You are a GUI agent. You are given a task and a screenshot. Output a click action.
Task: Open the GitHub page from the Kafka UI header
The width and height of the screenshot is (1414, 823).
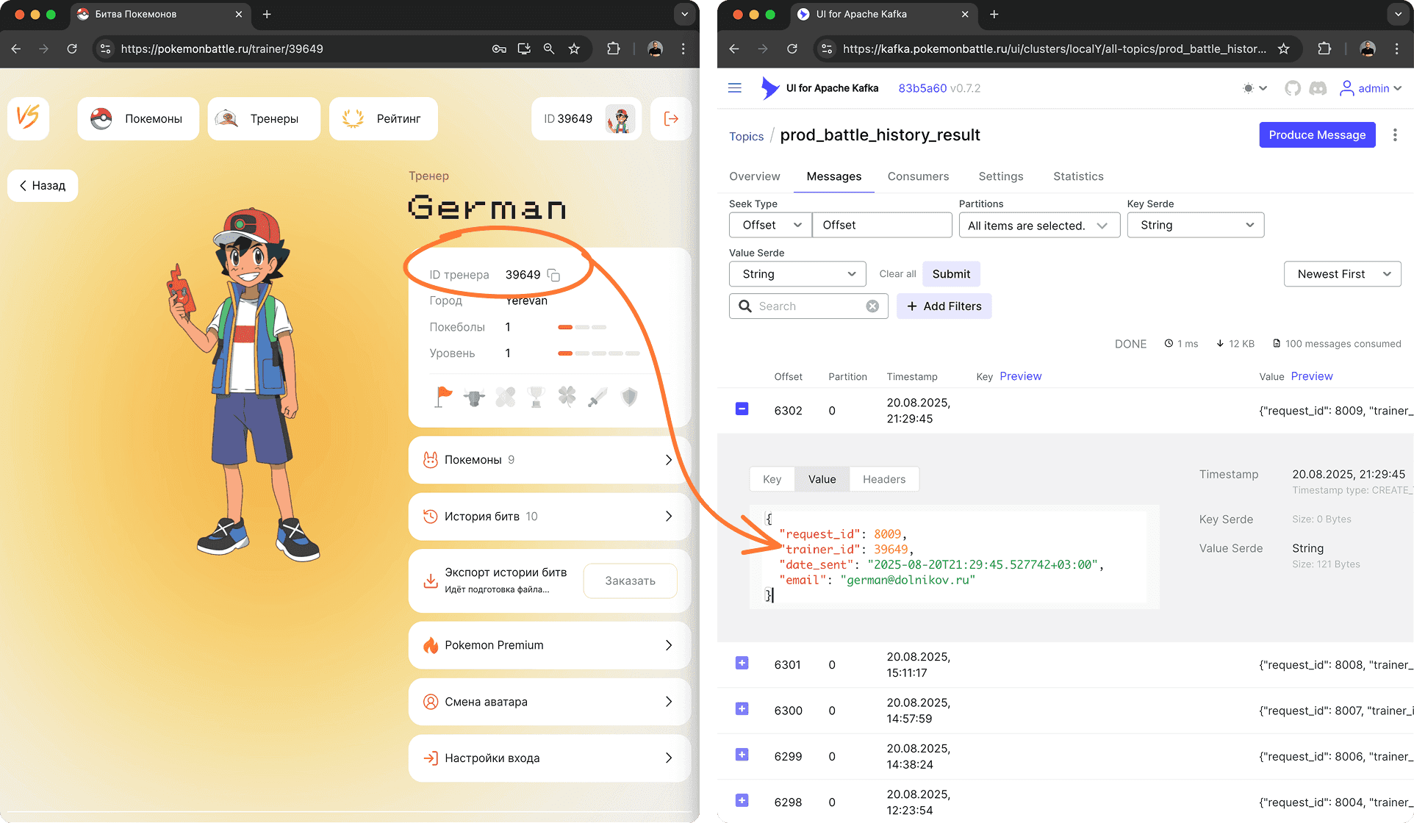point(1293,88)
